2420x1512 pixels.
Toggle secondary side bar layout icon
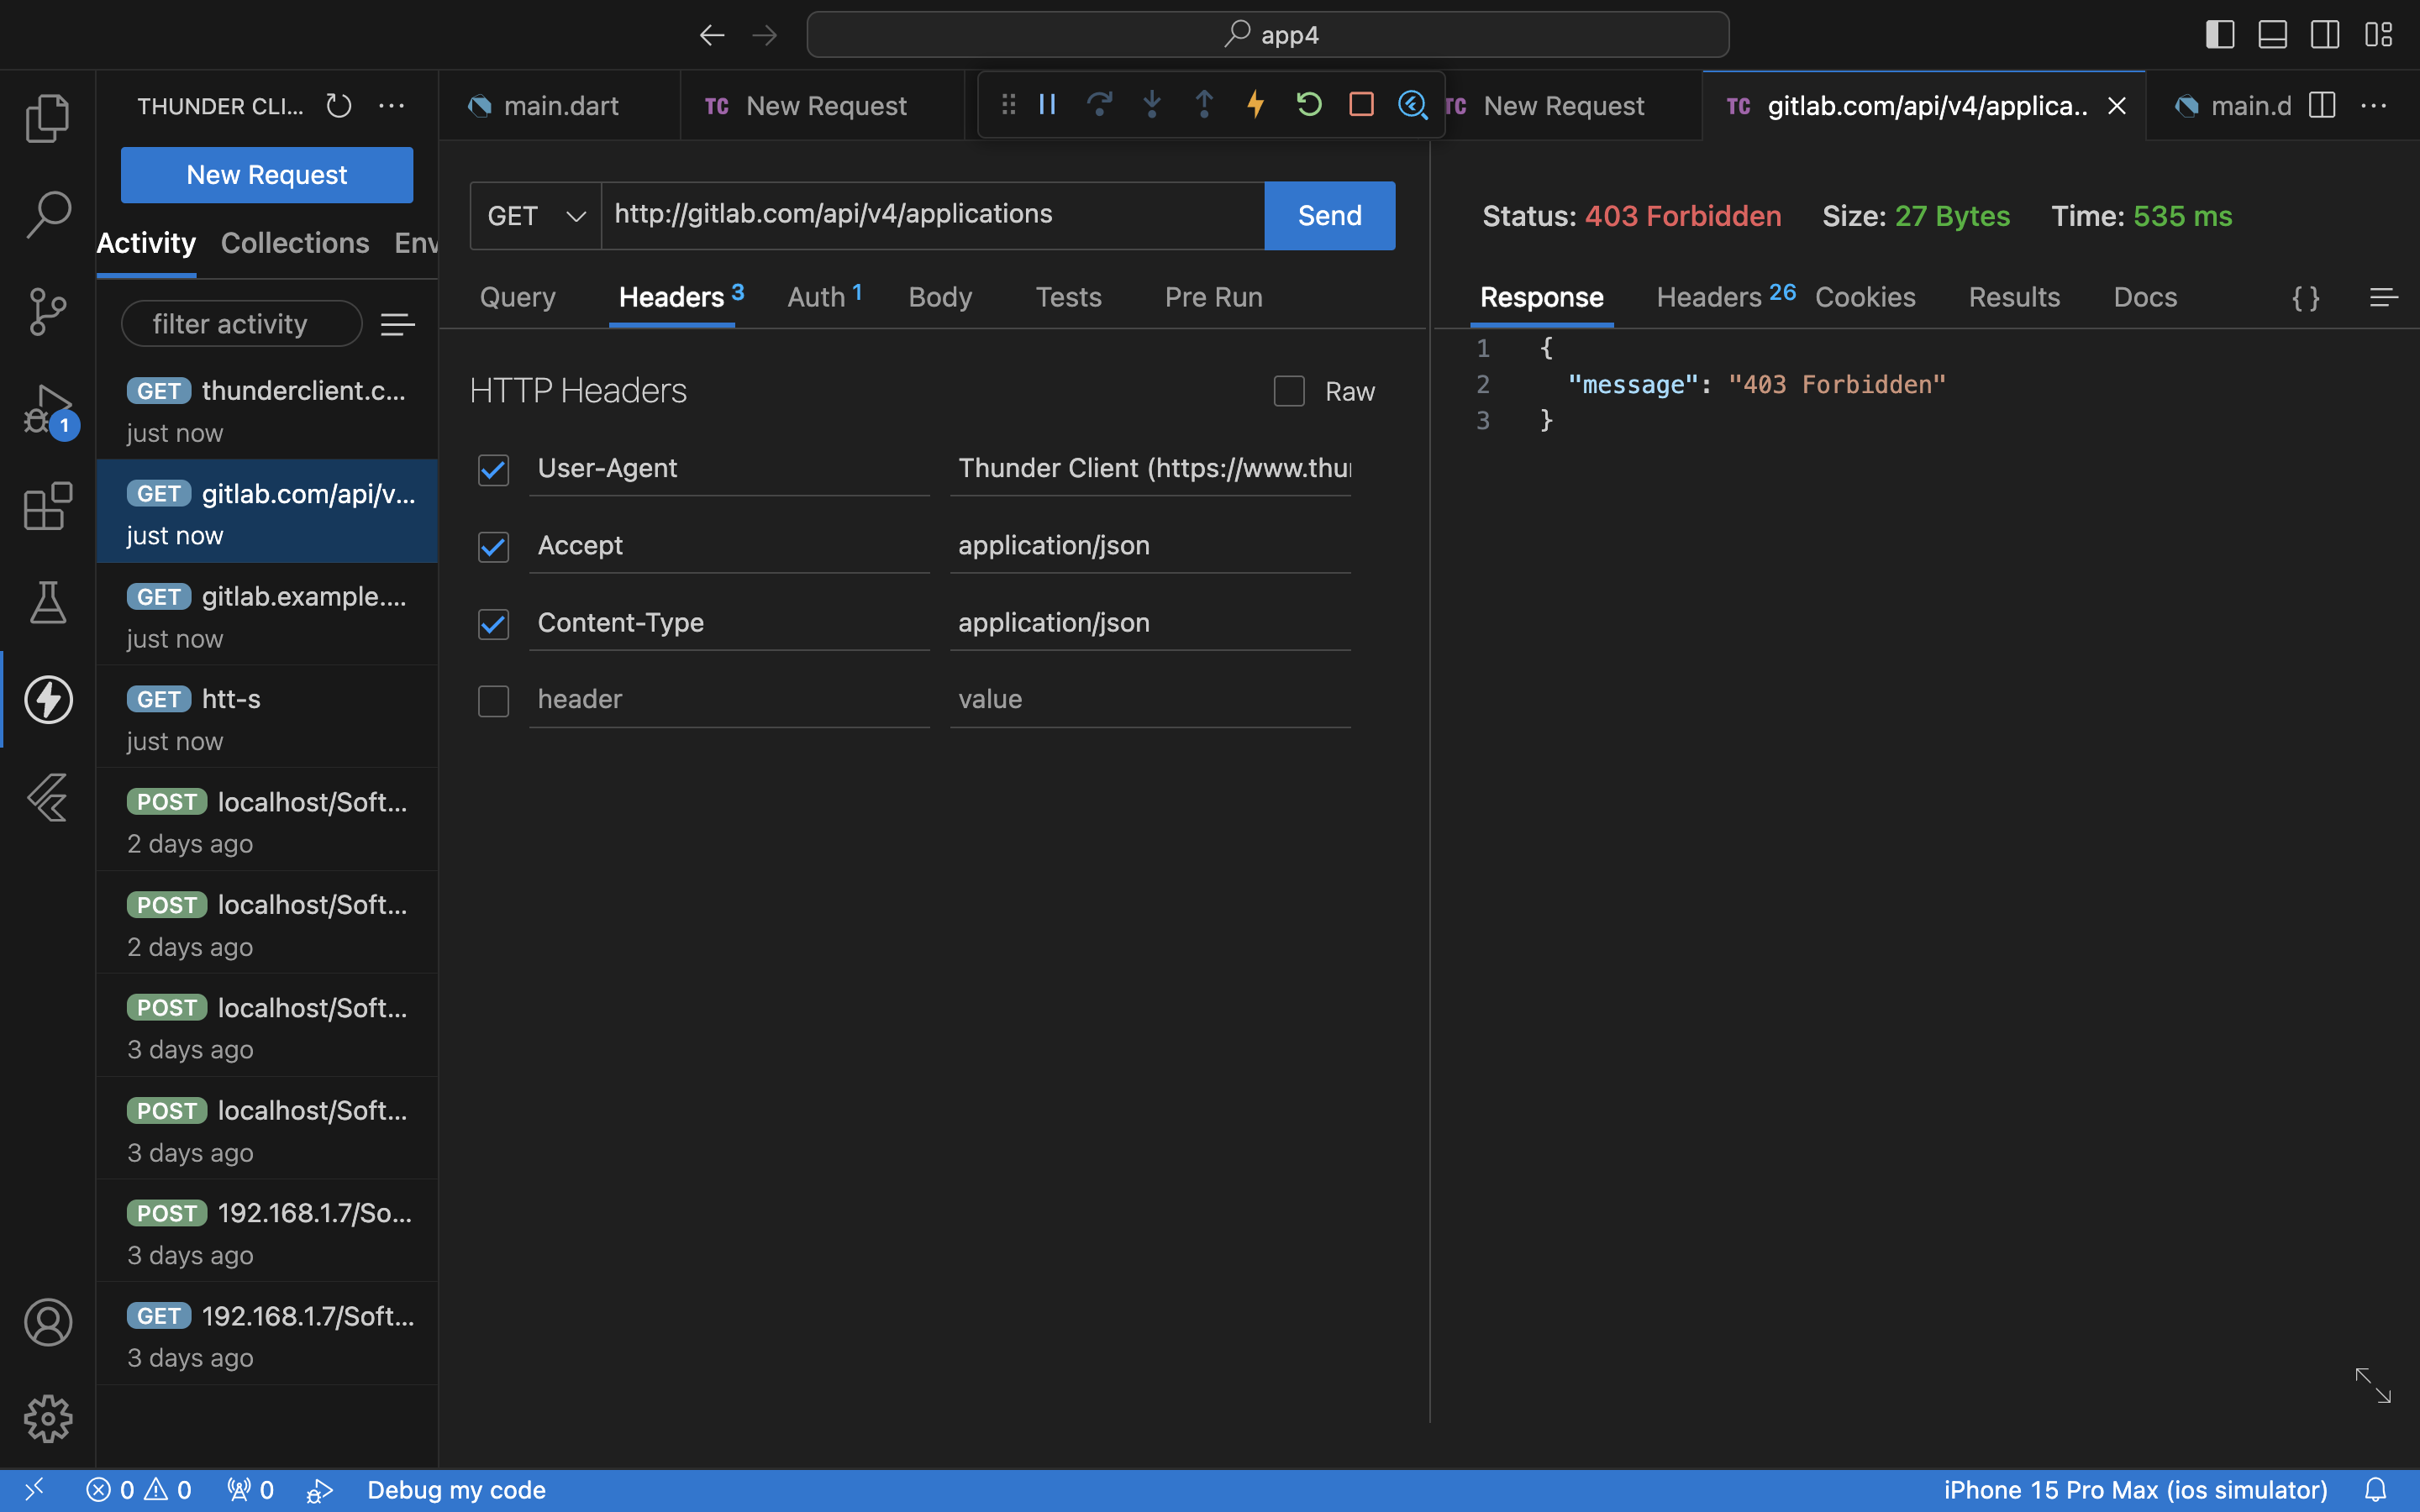tap(2325, 35)
